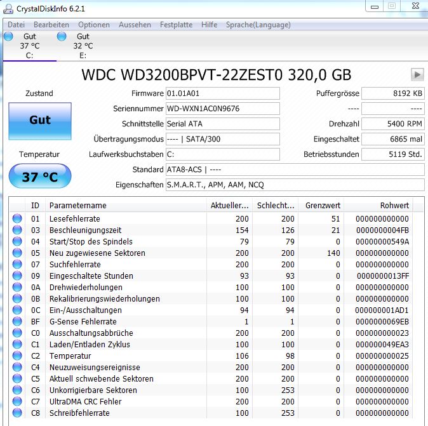Click the next disk arrow button
Screen dimensions: 428x426
click(417, 74)
